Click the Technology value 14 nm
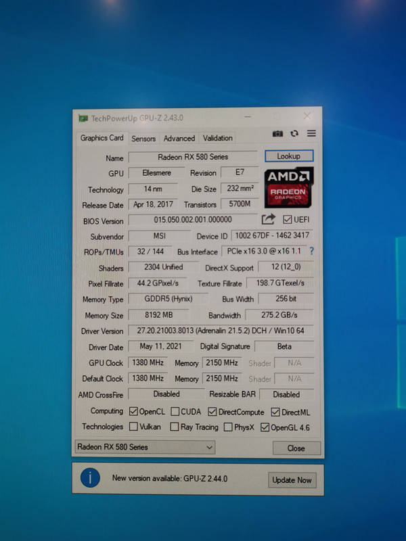 [x=153, y=189]
